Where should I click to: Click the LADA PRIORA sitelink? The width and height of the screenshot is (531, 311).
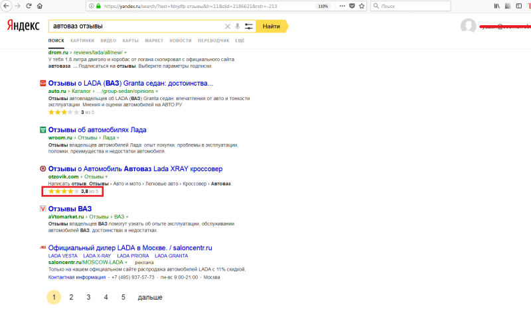pyautogui.click(x=133, y=256)
